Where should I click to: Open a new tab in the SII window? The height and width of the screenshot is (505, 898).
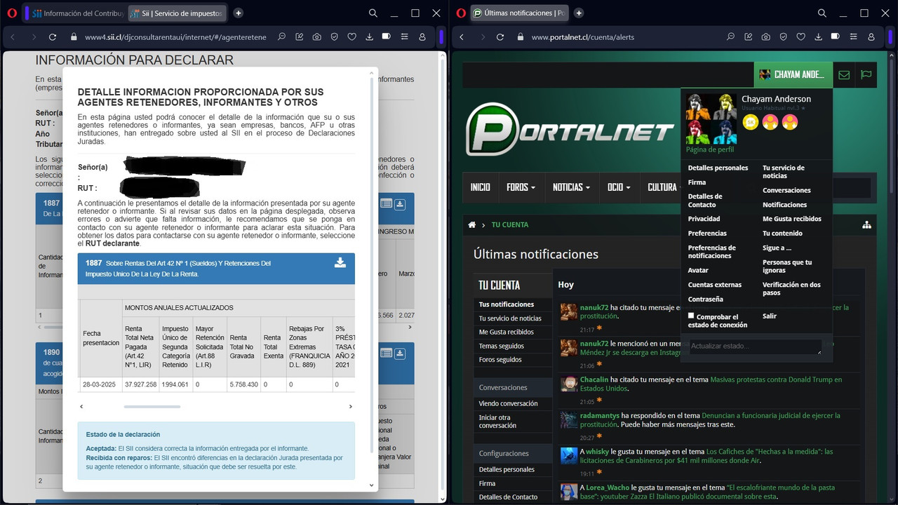(x=239, y=13)
